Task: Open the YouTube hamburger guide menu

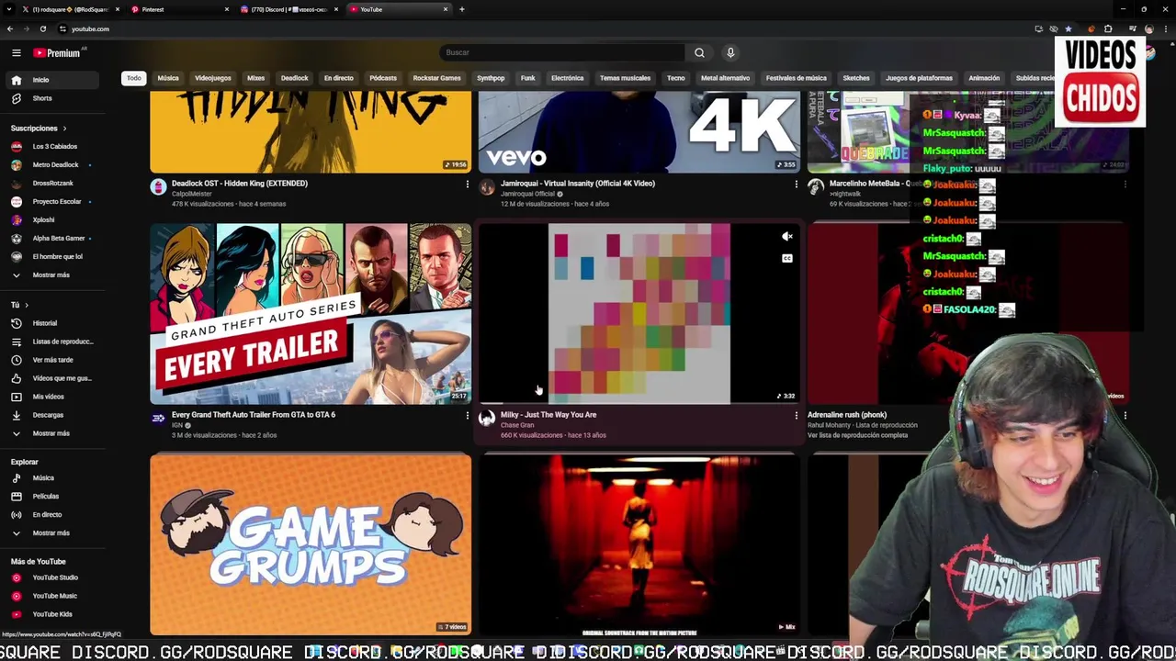Action: tap(16, 53)
